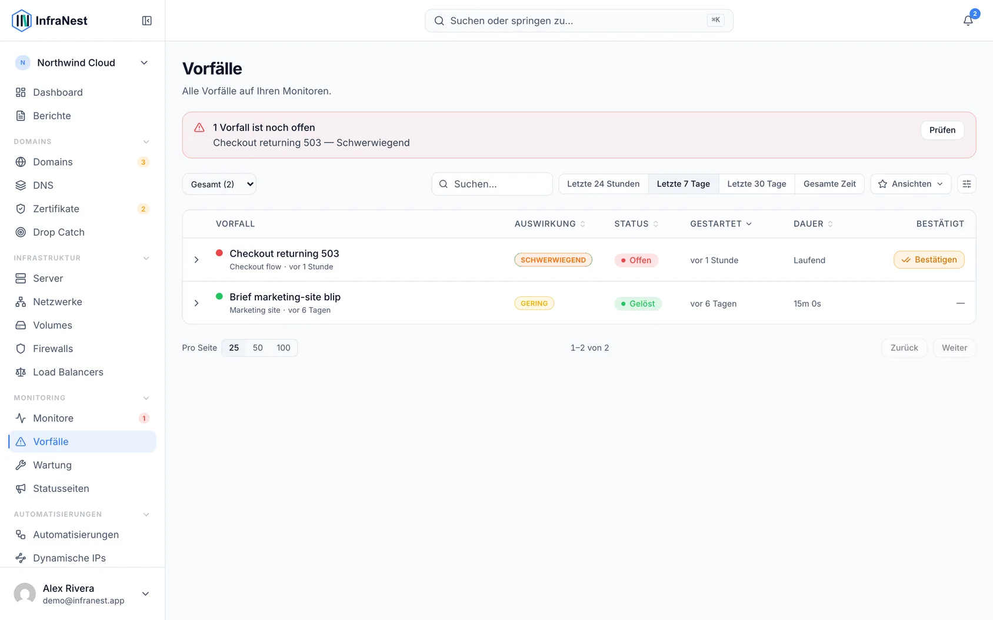Click the star icon in Ansichten

tap(882, 184)
